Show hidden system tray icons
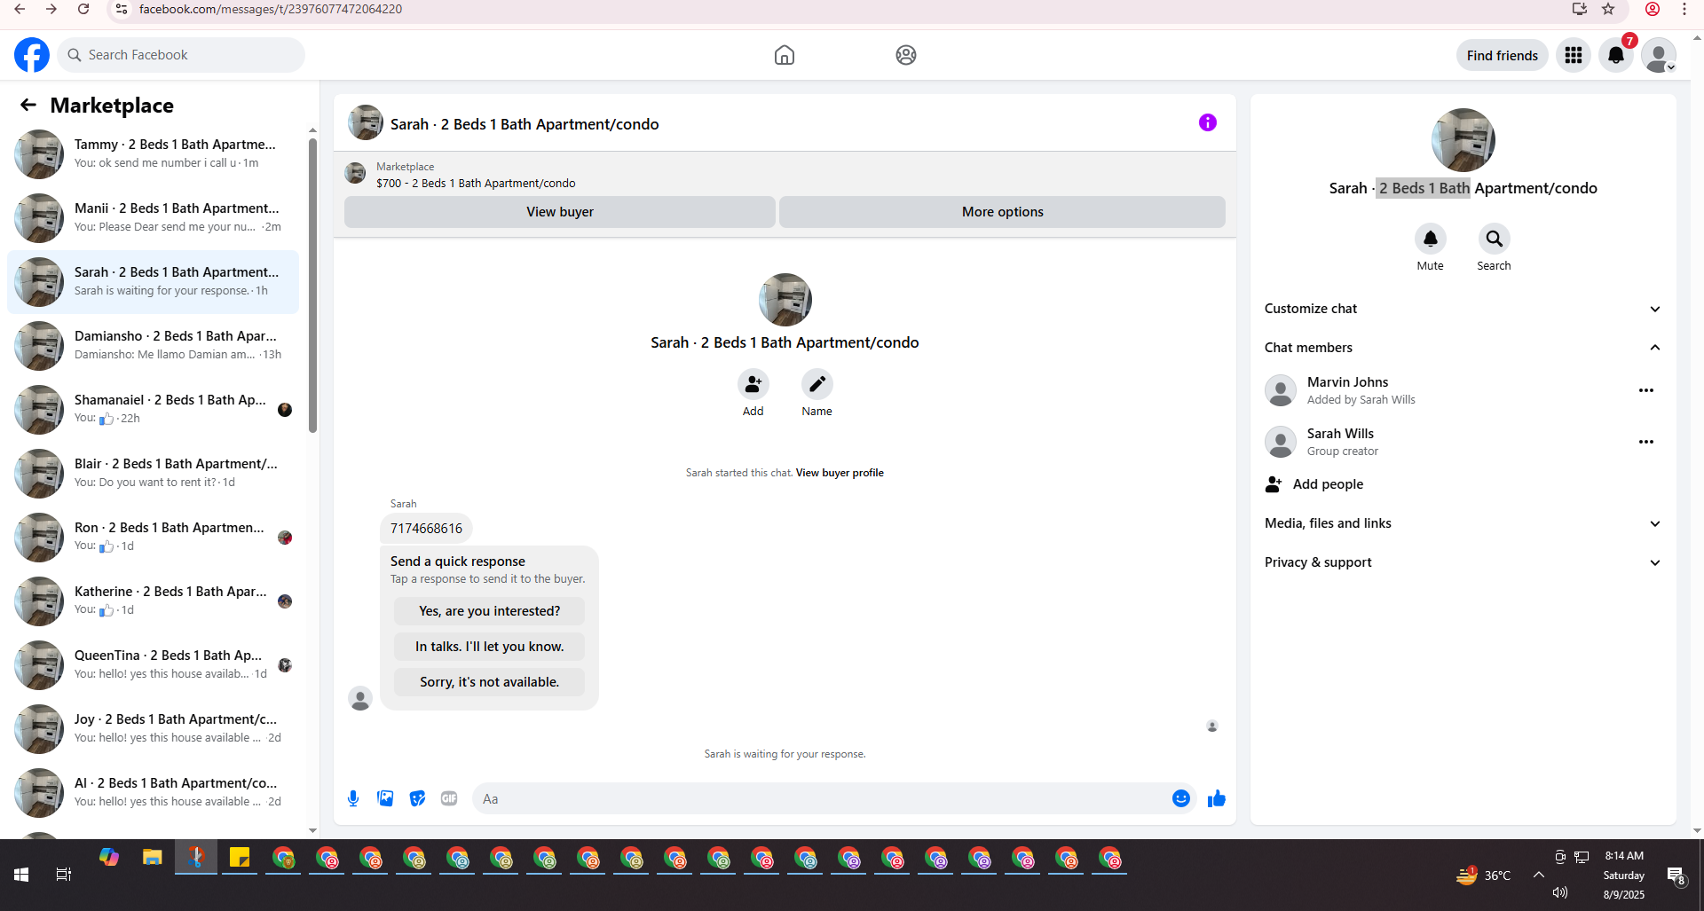1704x911 pixels. click(x=1539, y=875)
